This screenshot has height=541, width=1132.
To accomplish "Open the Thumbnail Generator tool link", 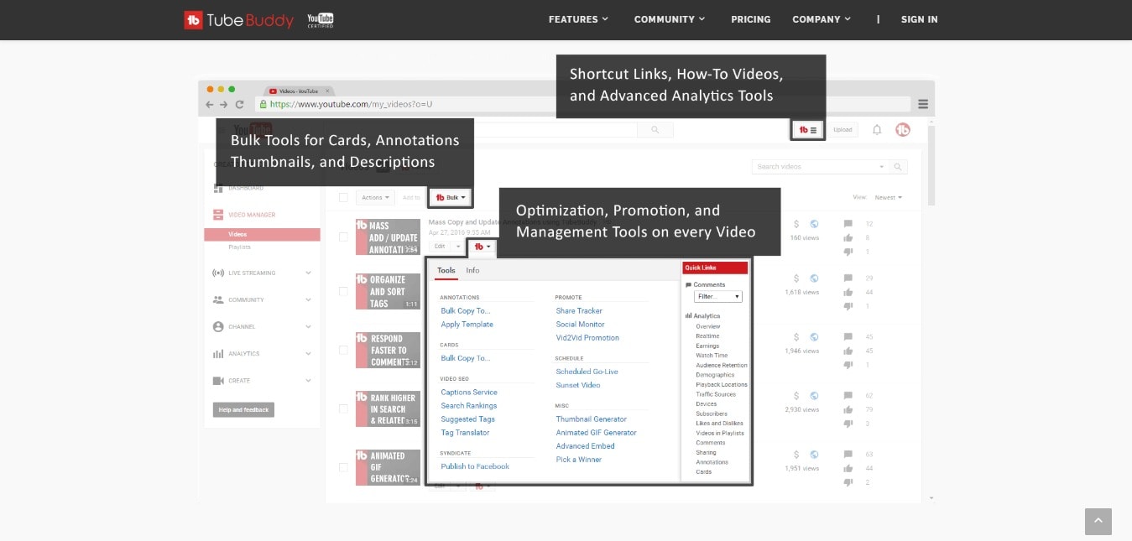I will pyautogui.click(x=592, y=419).
